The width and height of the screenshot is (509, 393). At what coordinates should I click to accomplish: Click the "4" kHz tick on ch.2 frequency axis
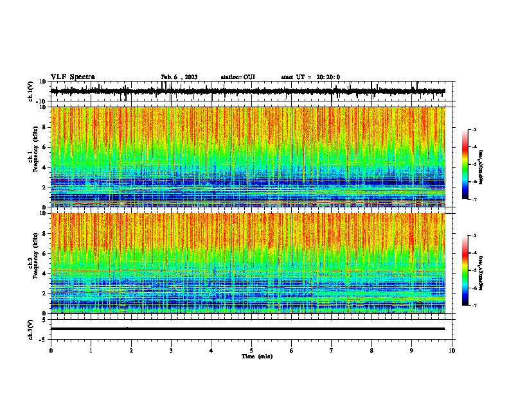click(x=44, y=274)
